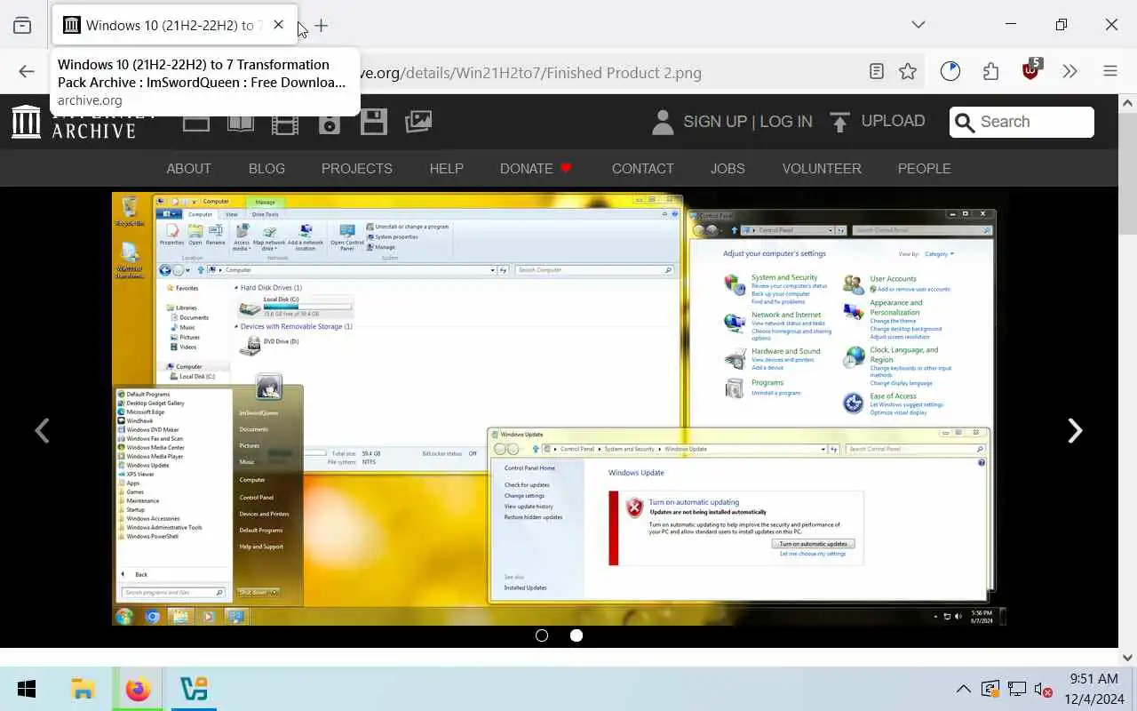Open the VOLUNTEER nav item
This screenshot has width=1137, height=711.
tap(822, 168)
